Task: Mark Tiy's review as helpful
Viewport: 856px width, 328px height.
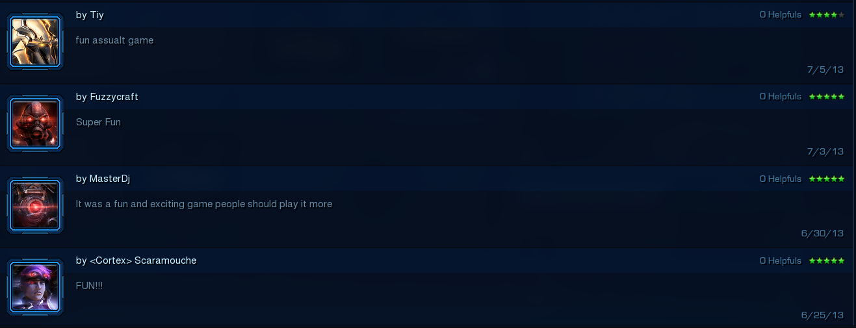Action: tap(781, 14)
